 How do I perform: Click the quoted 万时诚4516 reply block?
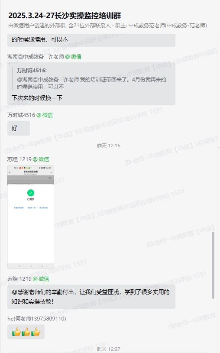pos(92,78)
